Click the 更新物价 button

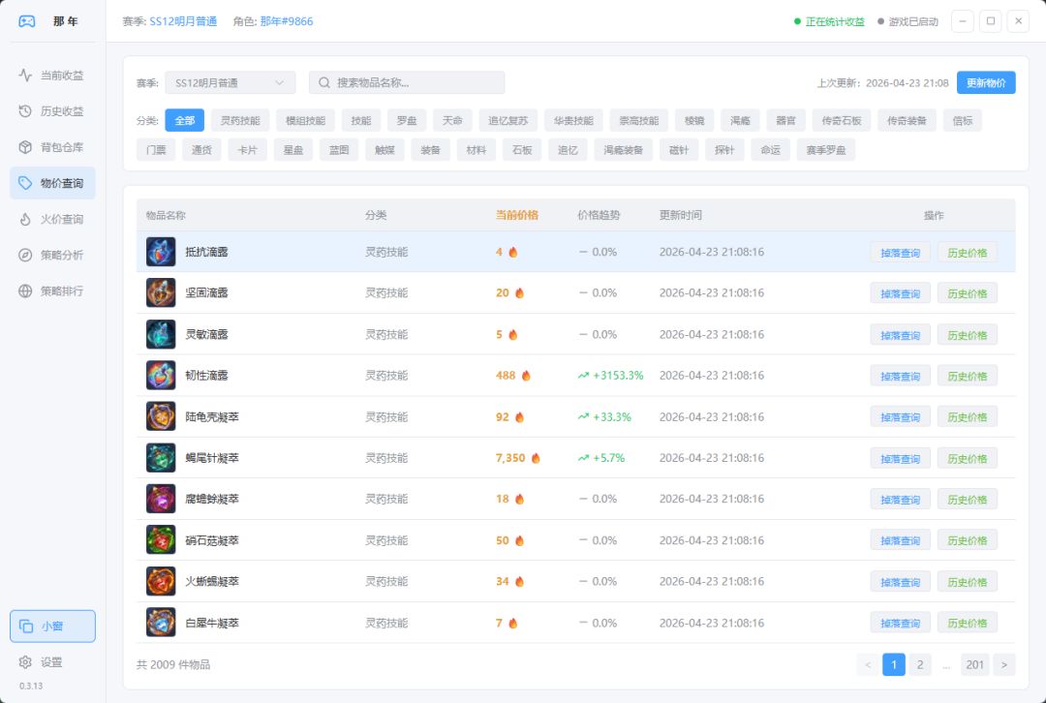[985, 83]
